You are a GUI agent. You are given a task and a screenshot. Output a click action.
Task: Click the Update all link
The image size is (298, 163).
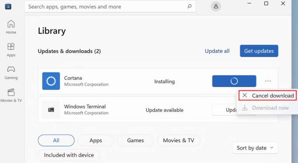(217, 51)
